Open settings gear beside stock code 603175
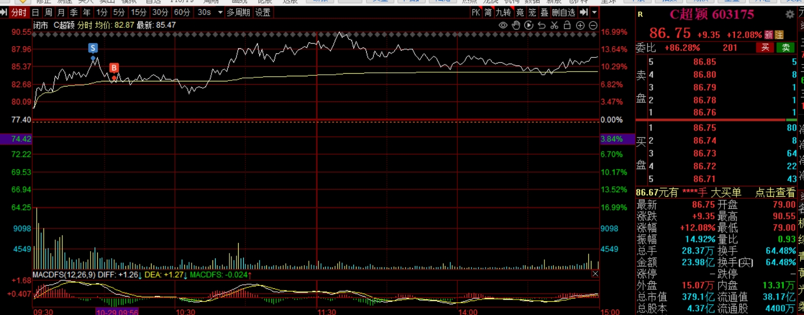 click(790, 14)
